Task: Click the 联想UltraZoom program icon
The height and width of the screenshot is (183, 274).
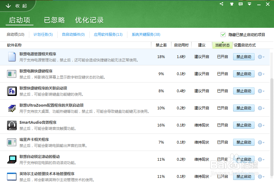Action: pyautogui.click(x=12, y=108)
